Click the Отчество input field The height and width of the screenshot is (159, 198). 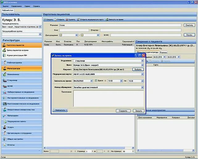tap(141, 30)
